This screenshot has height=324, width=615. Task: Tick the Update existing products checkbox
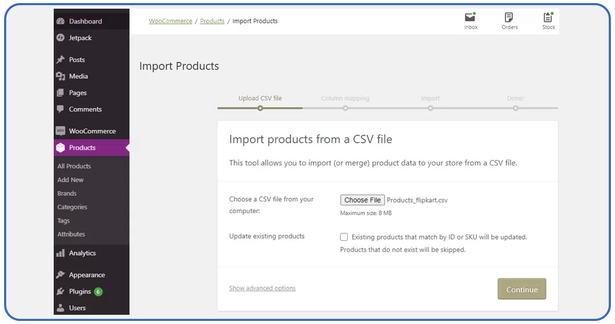pos(344,237)
